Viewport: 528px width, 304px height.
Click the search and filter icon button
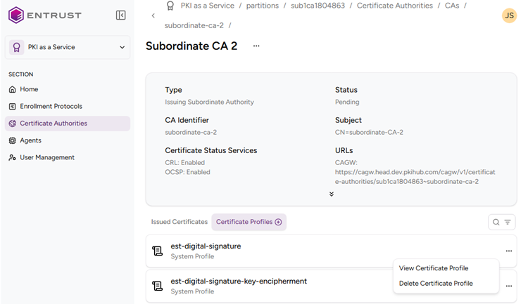pyautogui.click(x=502, y=222)
